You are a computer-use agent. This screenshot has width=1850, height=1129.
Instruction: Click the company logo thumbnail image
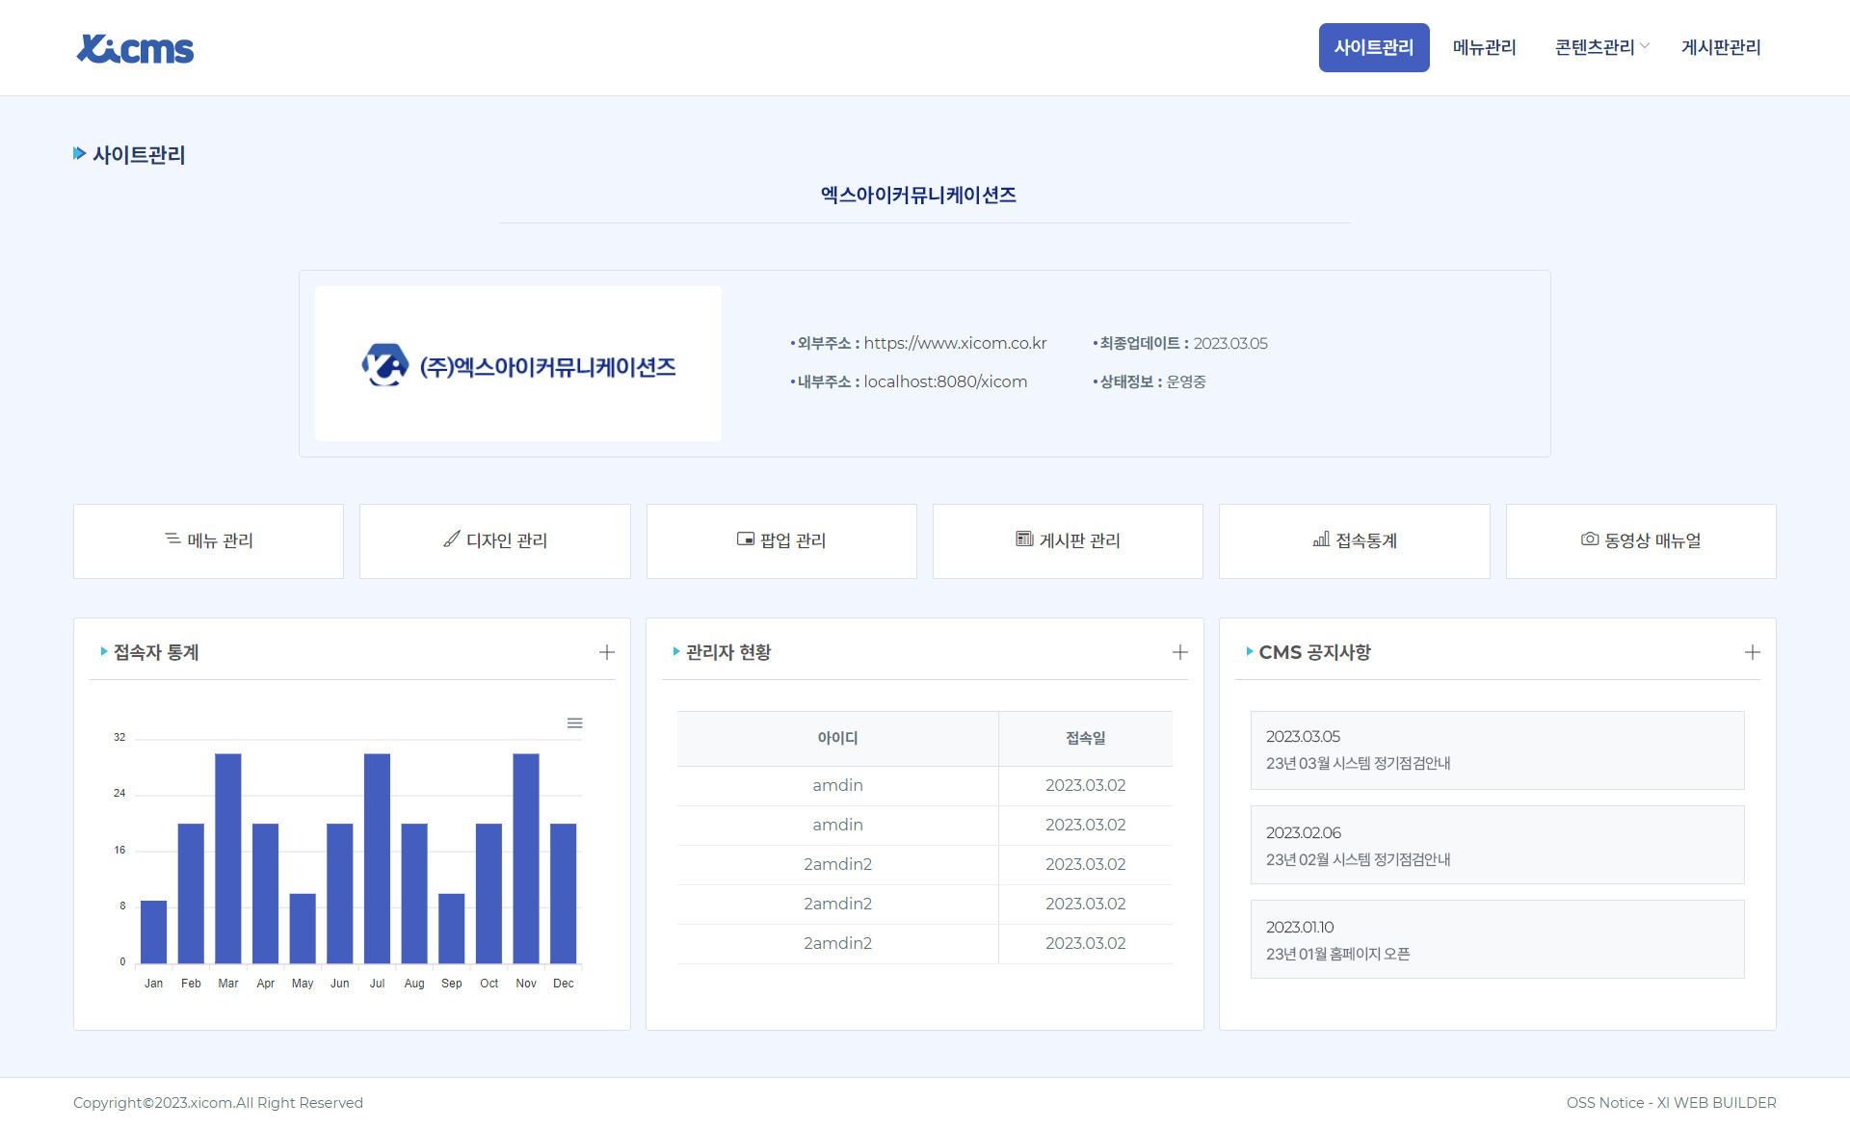click(518, 364)
